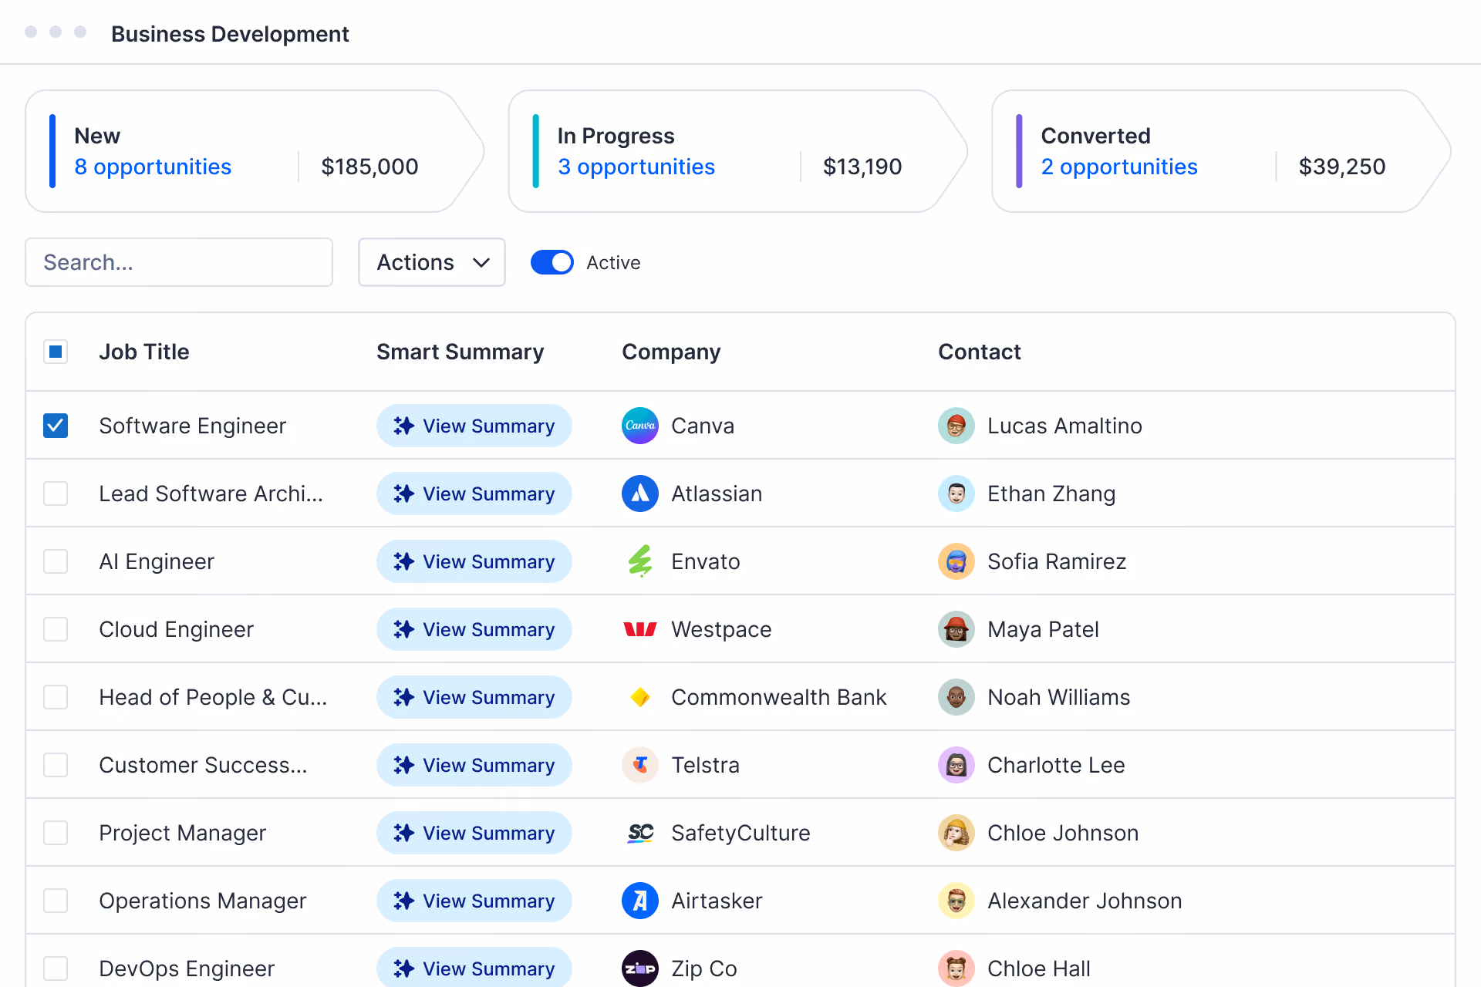Click the Commonwealth Bank diamond logo

[640, 697]
